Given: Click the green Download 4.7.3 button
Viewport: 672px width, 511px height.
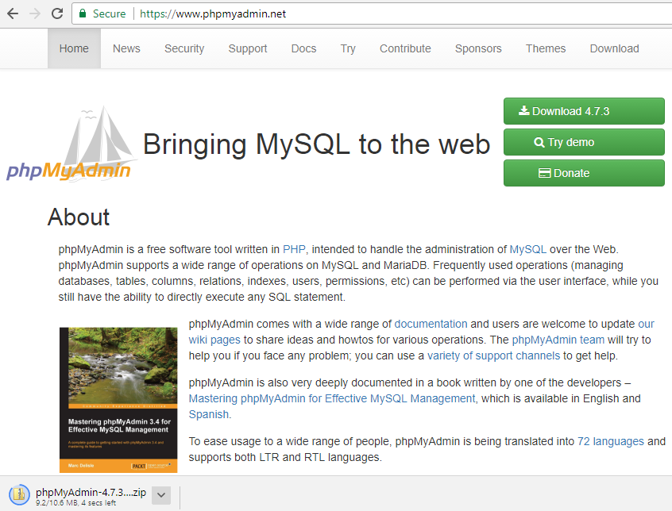Looking at the screenshot, I should click(584, 111).
